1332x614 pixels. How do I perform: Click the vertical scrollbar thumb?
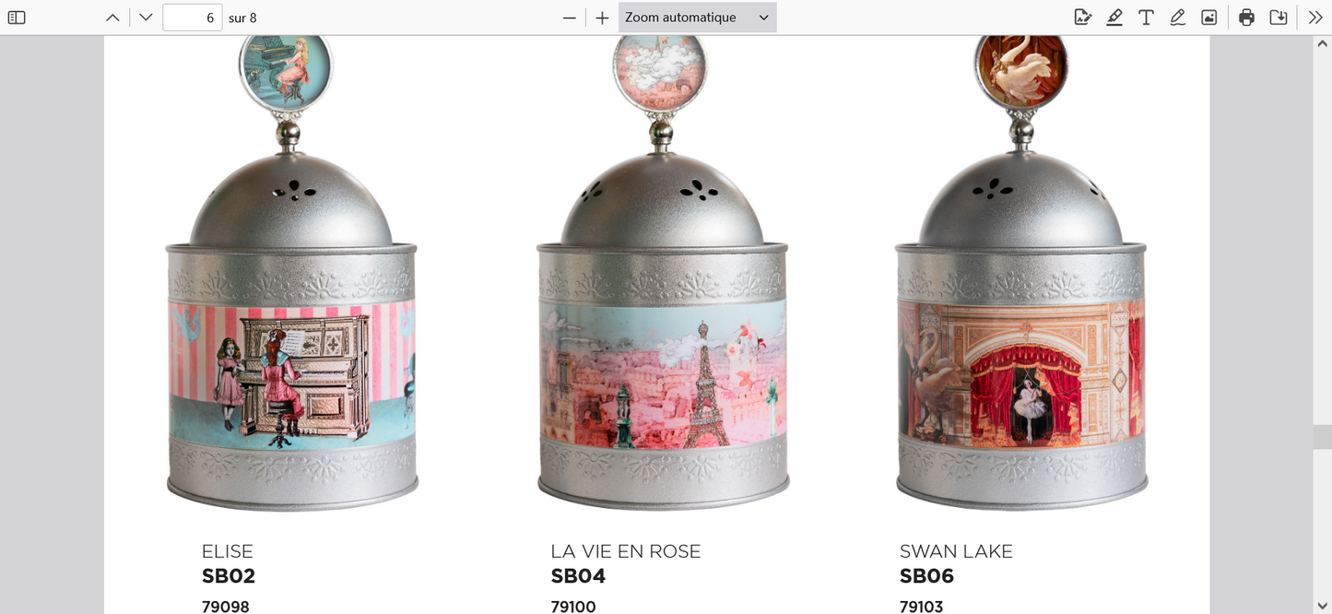point(1321,437)
